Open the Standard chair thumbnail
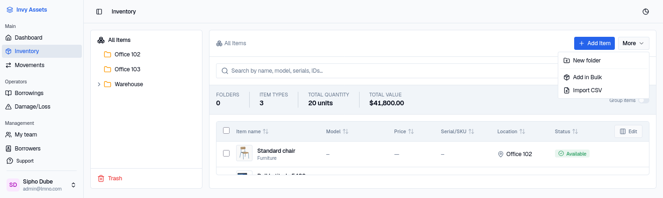Viewport: 663px width, 198px height. pos(244,153)
